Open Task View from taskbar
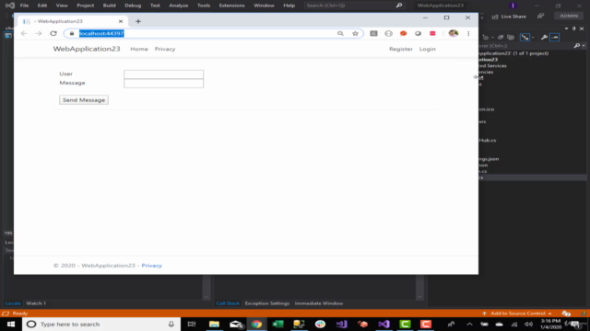The height and width of the screenshot is (331, 590). coord(192,324)
